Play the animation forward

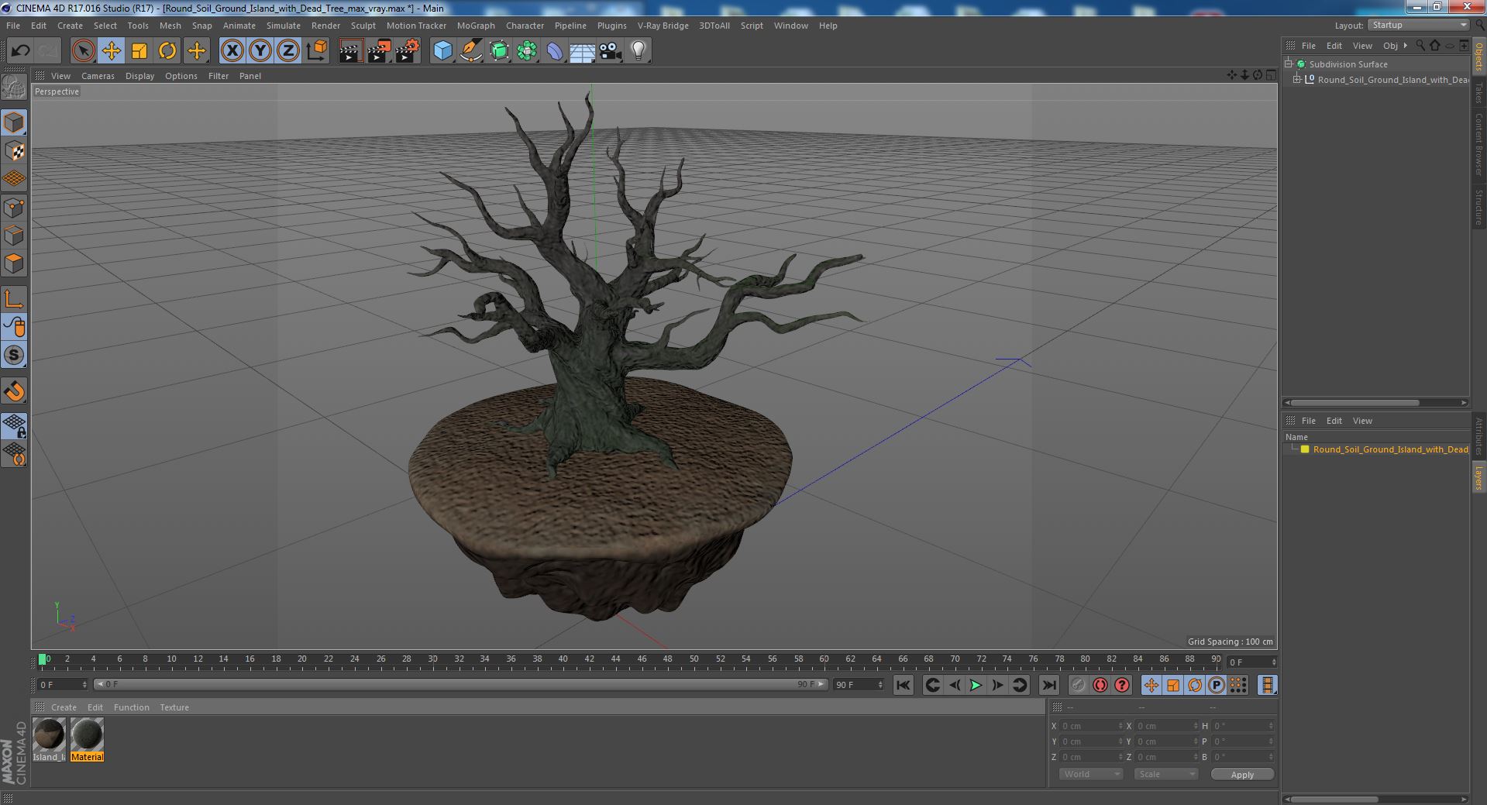[976, 685]
